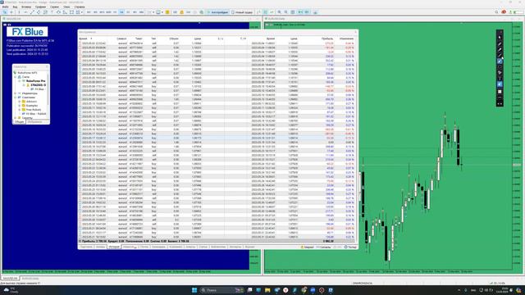
Task: Pick the arrow cursor in dark annotation toolbar
Action: pyautogui.click(x=500, y=38)
